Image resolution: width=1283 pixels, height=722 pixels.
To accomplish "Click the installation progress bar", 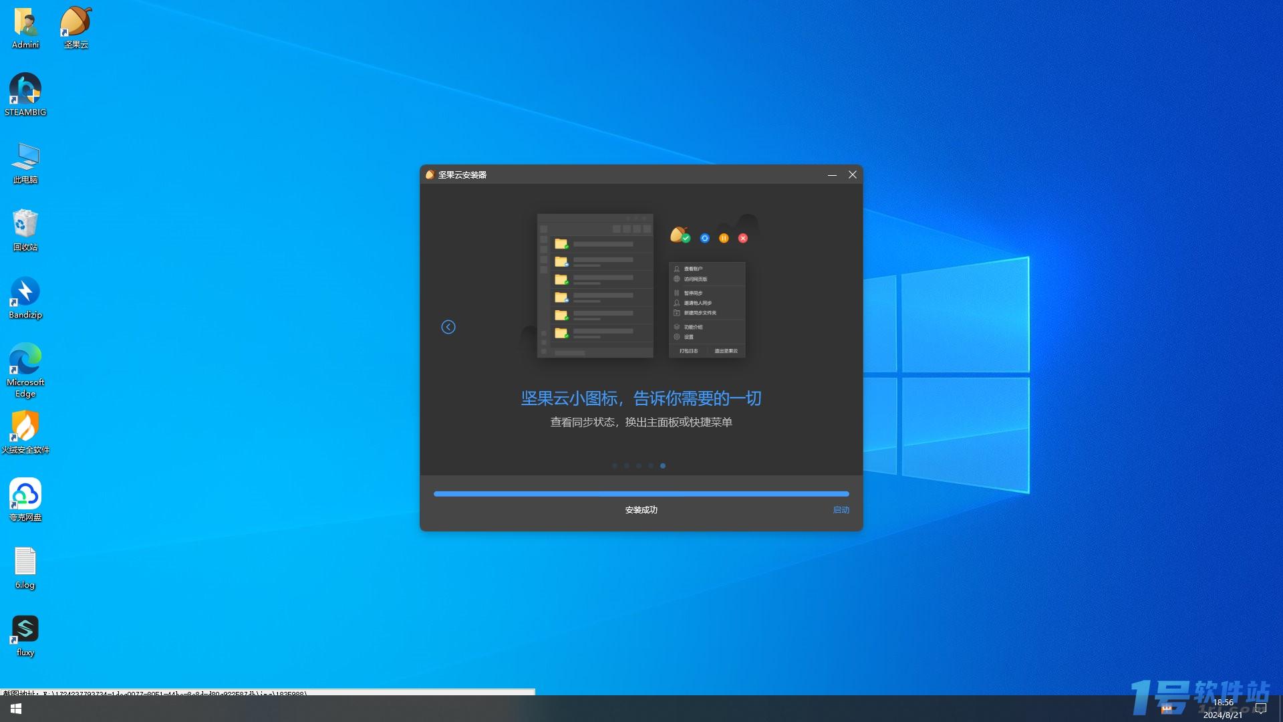I will pyautogui.click(x=641, y=494).
